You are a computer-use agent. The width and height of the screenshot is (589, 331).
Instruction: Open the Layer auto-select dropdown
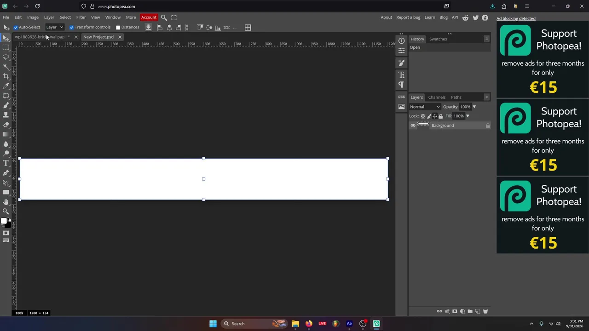(54, 27)
